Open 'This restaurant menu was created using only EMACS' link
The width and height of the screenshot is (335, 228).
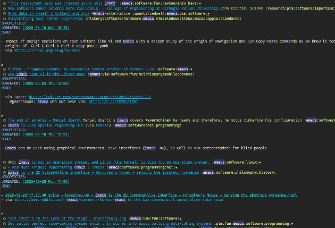coord(63,3)
